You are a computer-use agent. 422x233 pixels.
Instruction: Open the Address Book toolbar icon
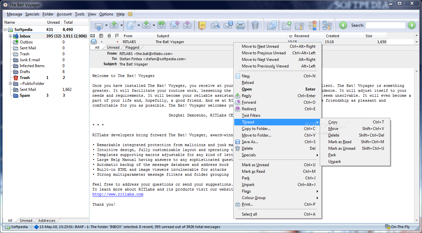202,25
